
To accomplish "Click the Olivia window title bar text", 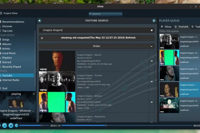I will (100, 7).
